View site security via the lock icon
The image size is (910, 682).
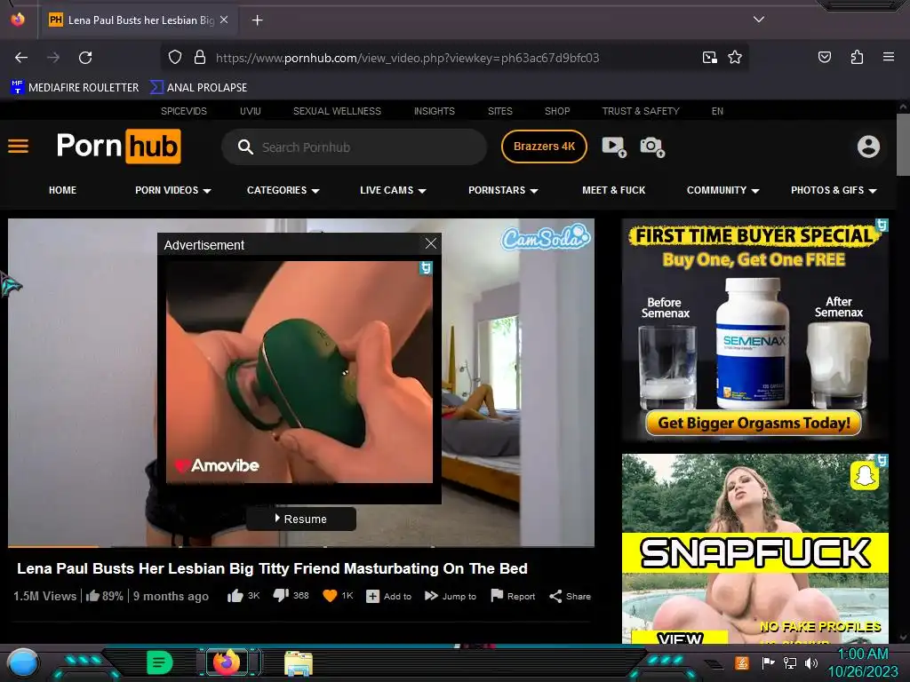200,58
